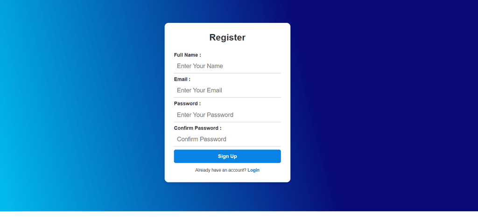Click empty white space beside Register heading
Screen dimensions: 478x223
pyautogui.click(x=271, y=37)
